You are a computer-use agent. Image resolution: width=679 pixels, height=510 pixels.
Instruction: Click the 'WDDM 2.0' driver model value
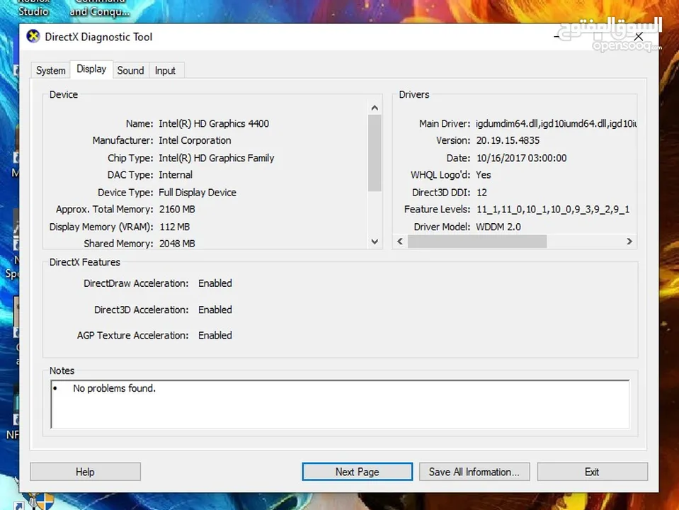(498, 227)
